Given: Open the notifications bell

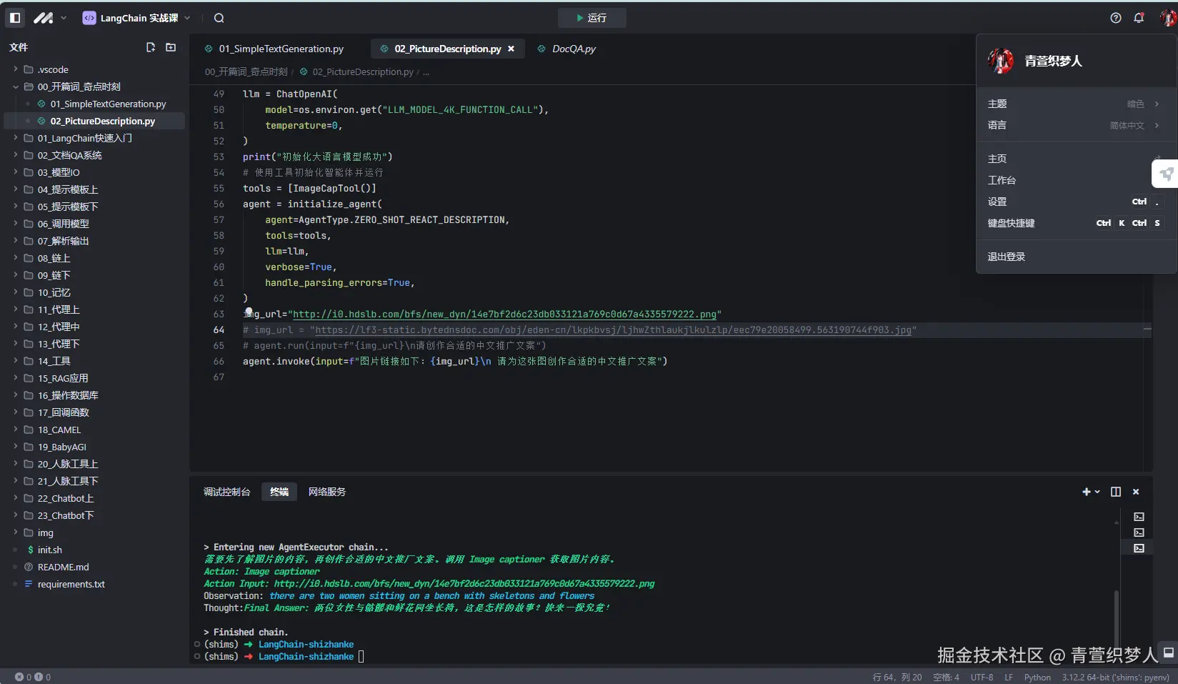Looking at the screenshot, I should point(1139,18).
